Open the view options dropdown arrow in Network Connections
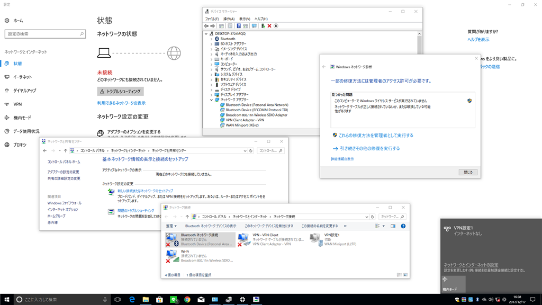The image size is (542, 305). [384, 226]
